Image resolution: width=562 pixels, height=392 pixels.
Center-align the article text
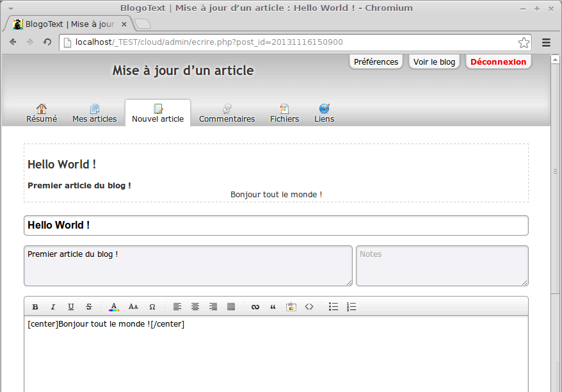(195, 307)
